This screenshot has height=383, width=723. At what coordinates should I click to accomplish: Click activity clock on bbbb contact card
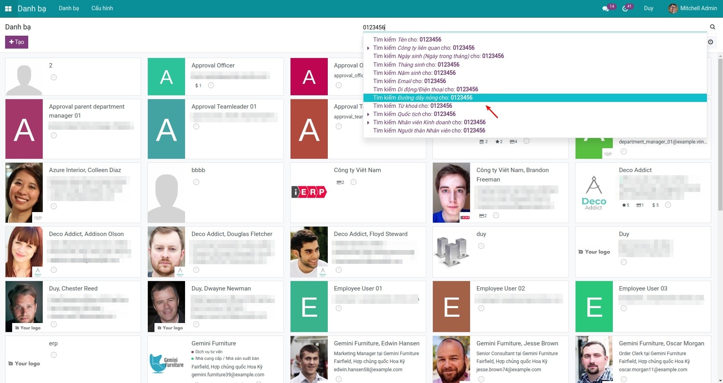[196, 182]
